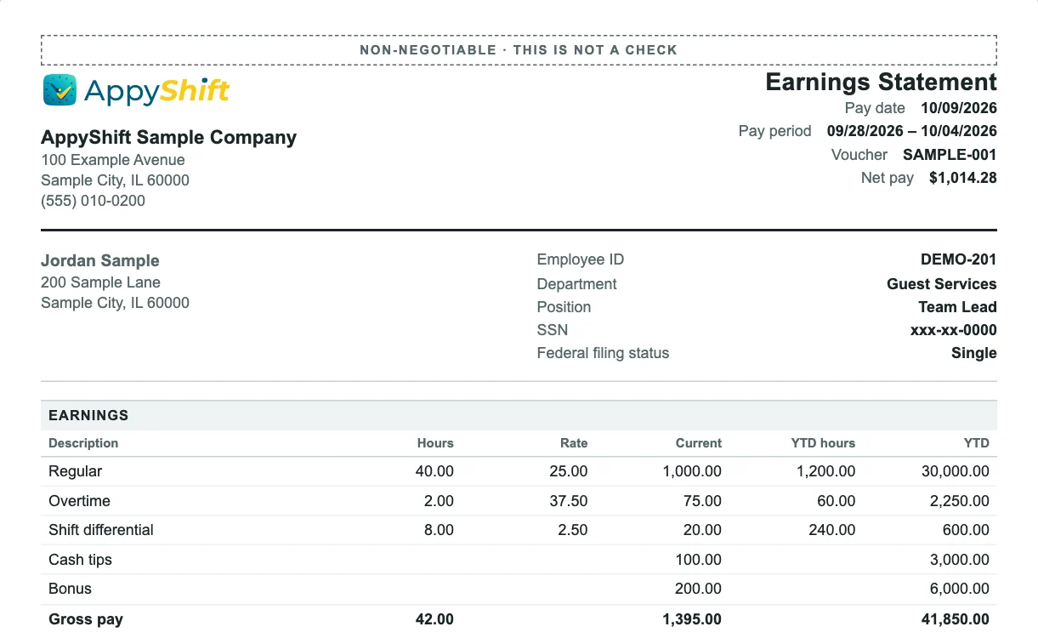Select Regular hours value 40.00
Image resolution: width=1038 pixels, height=638 pixels.
434,471
